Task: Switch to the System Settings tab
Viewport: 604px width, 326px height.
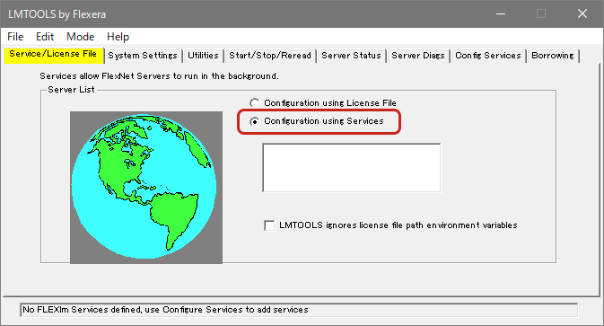Action: (143, 56)
